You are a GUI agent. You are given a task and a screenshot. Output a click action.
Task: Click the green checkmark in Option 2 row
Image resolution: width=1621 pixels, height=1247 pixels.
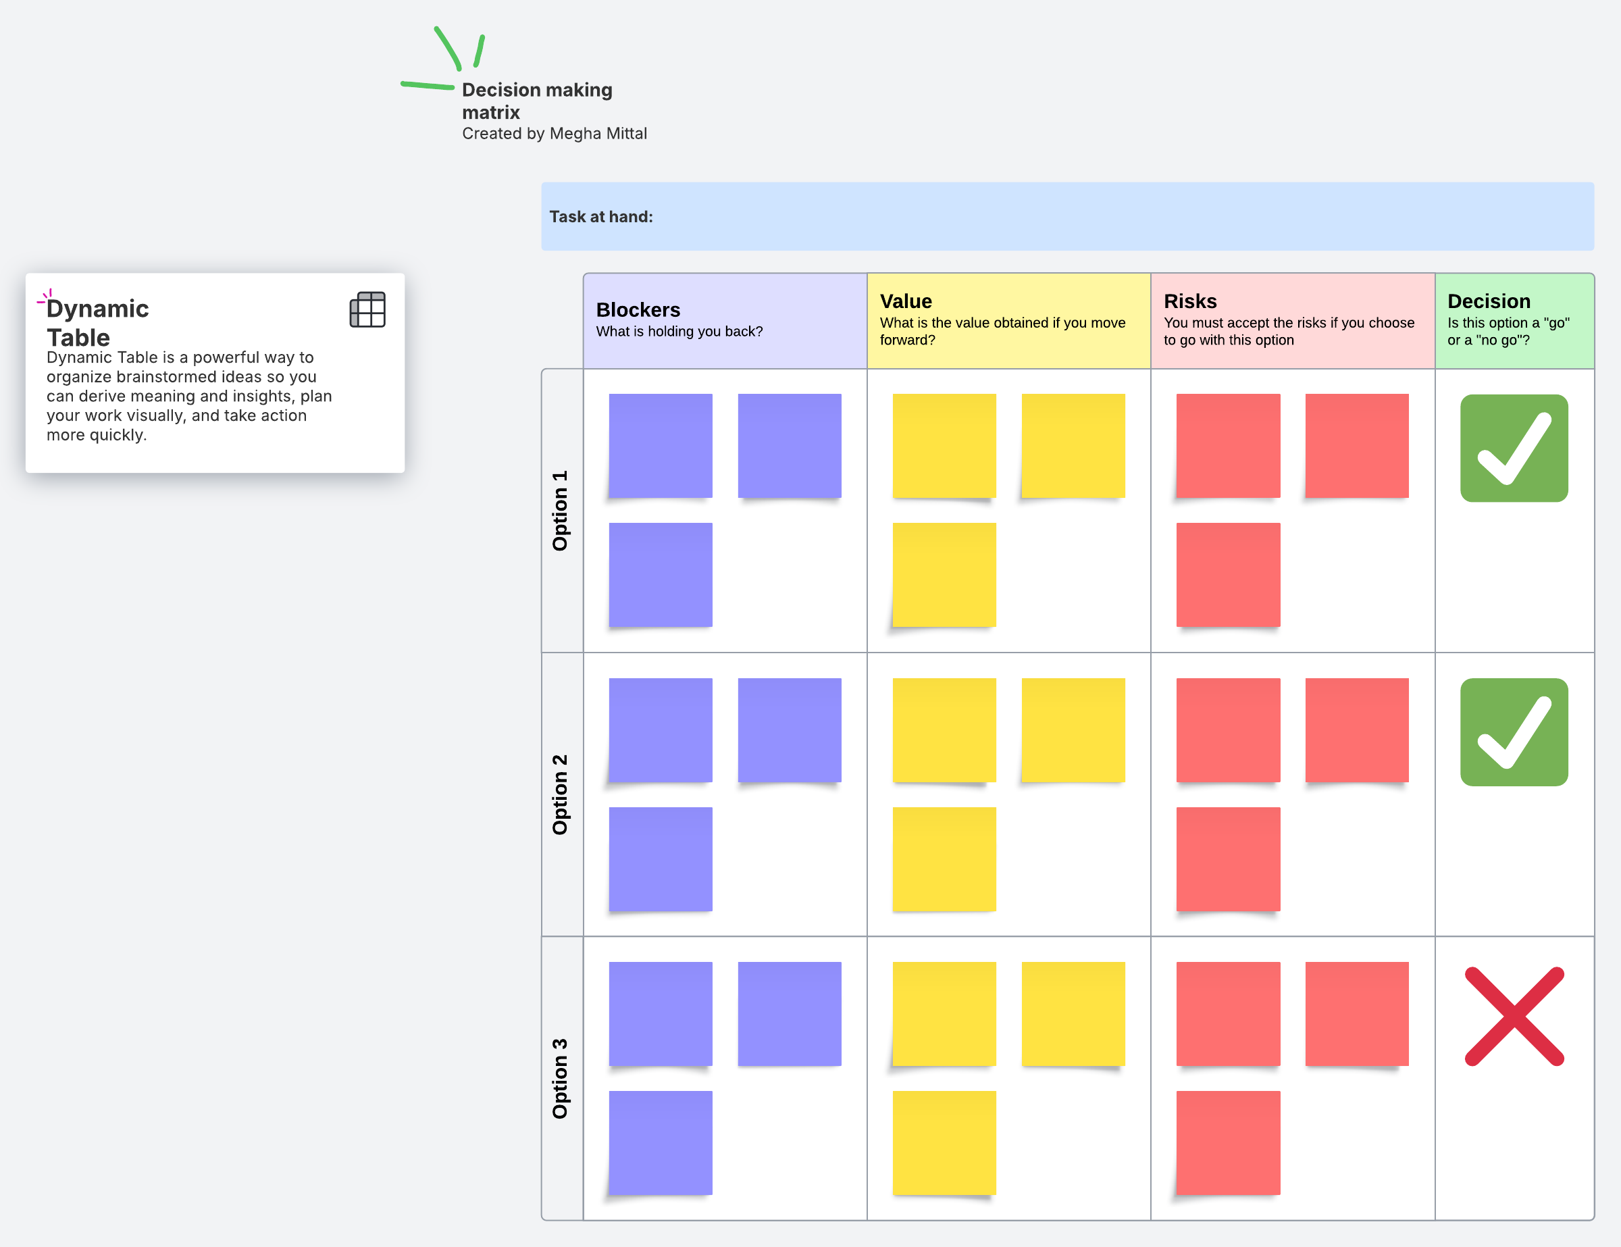1514,732
